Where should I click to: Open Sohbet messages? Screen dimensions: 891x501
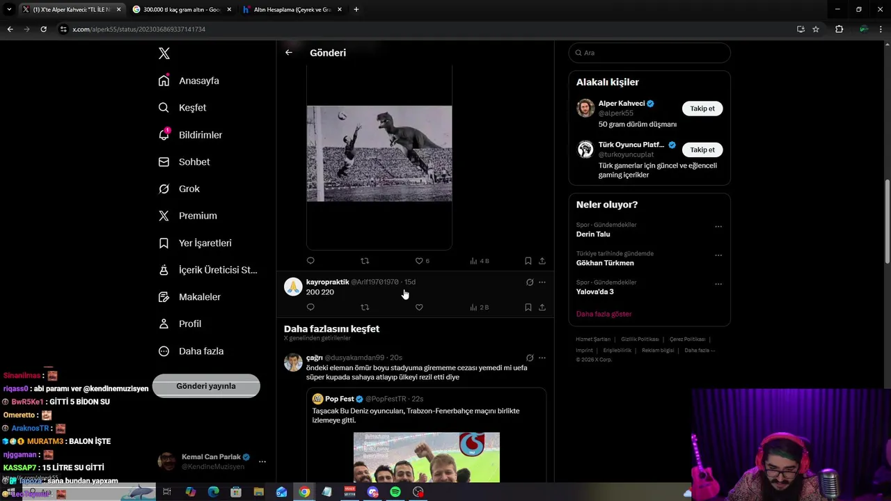coord(184,162)
